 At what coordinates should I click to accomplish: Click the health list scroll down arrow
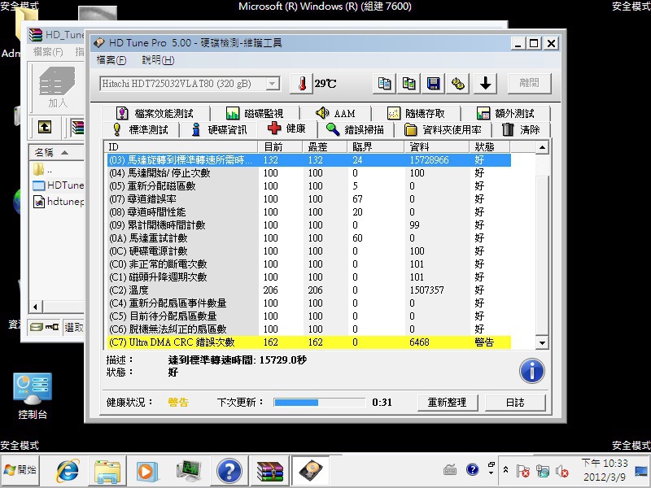(x=542, y=342)
